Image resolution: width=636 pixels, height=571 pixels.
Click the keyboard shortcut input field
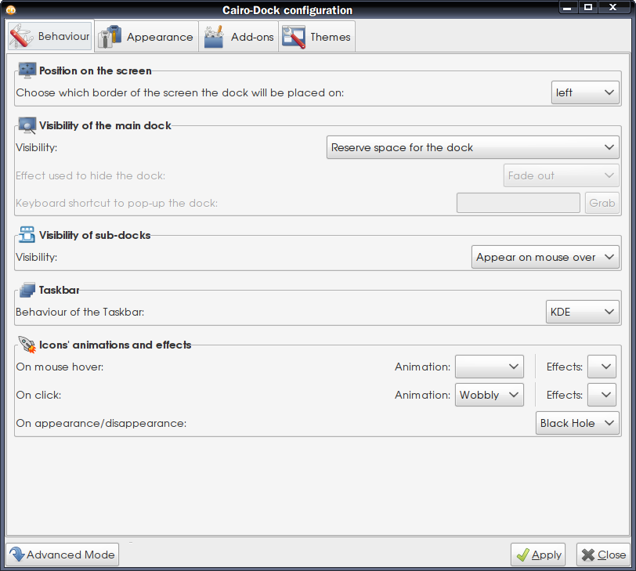click(518, 203)
